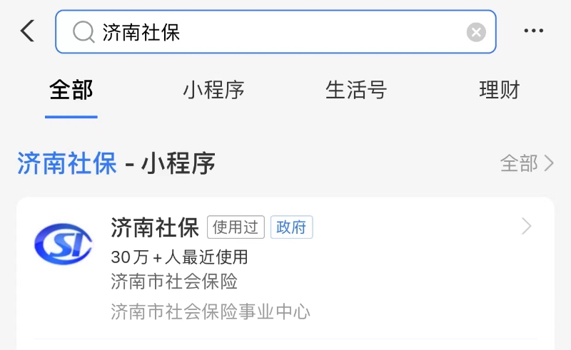Screen dimensions: 571x350
Task: Click the chevron beside the gray 全部 link
Action: point(549,163)
